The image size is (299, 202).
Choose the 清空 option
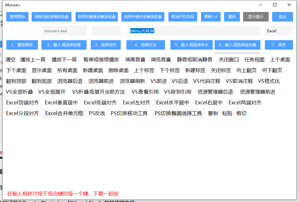point(10,59)
